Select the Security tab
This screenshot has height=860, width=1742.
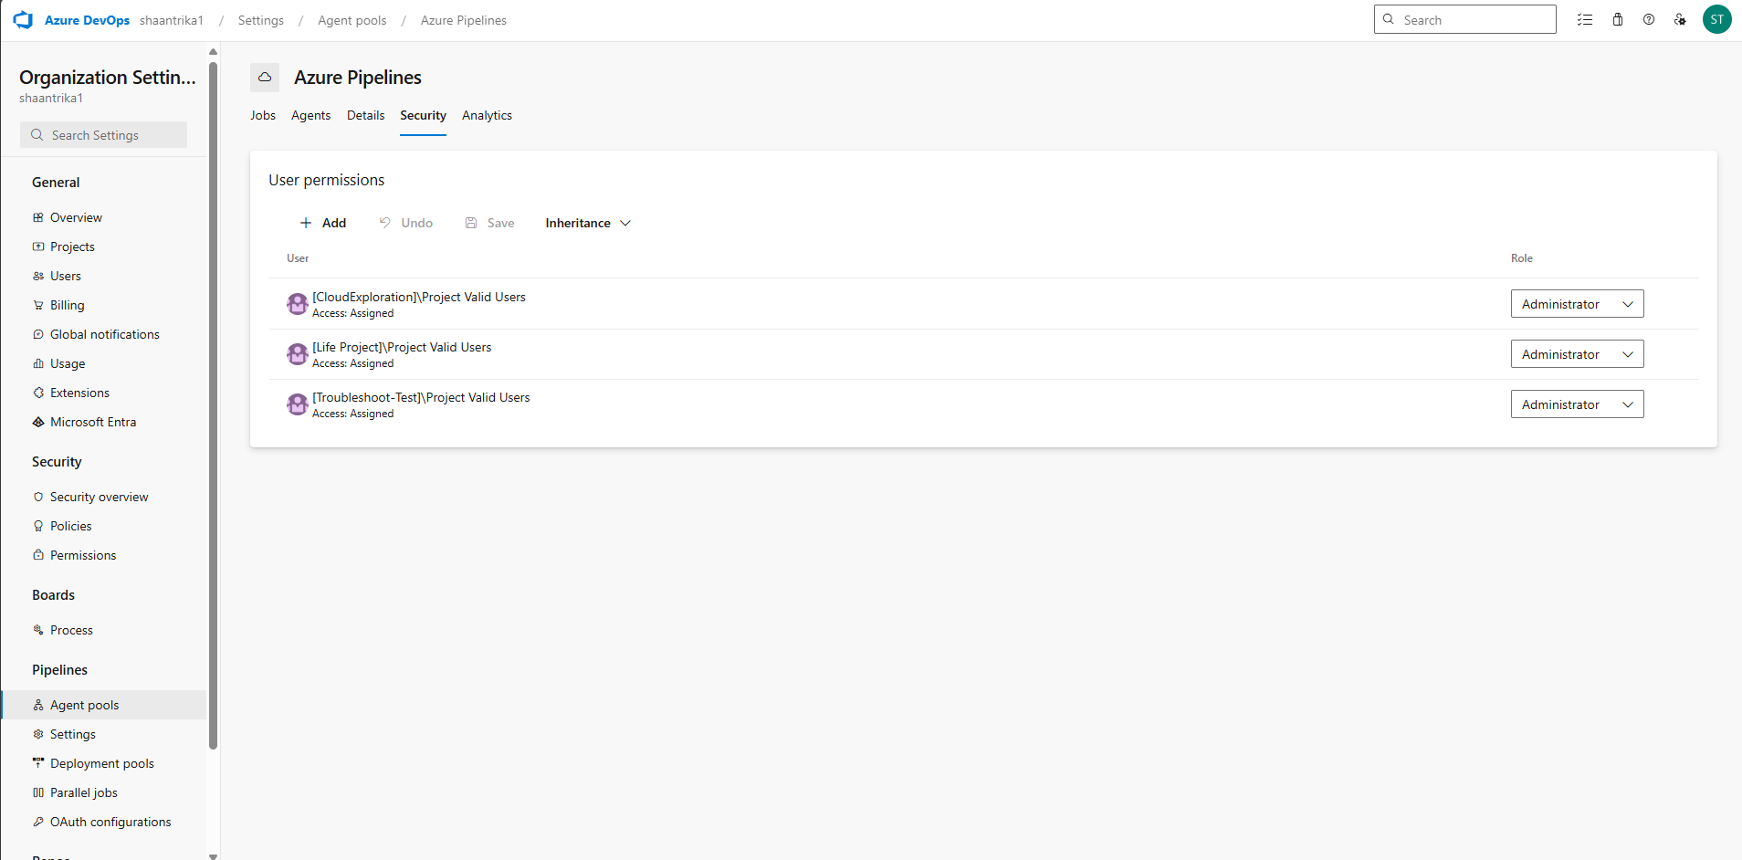423,115
